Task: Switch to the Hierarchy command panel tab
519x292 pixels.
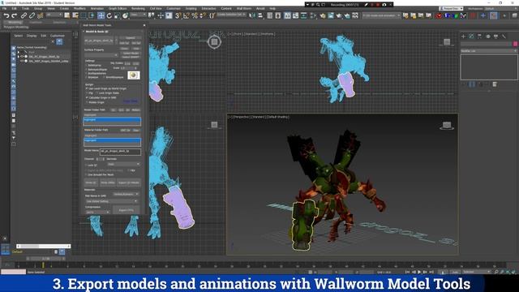Action: point(479,36)
